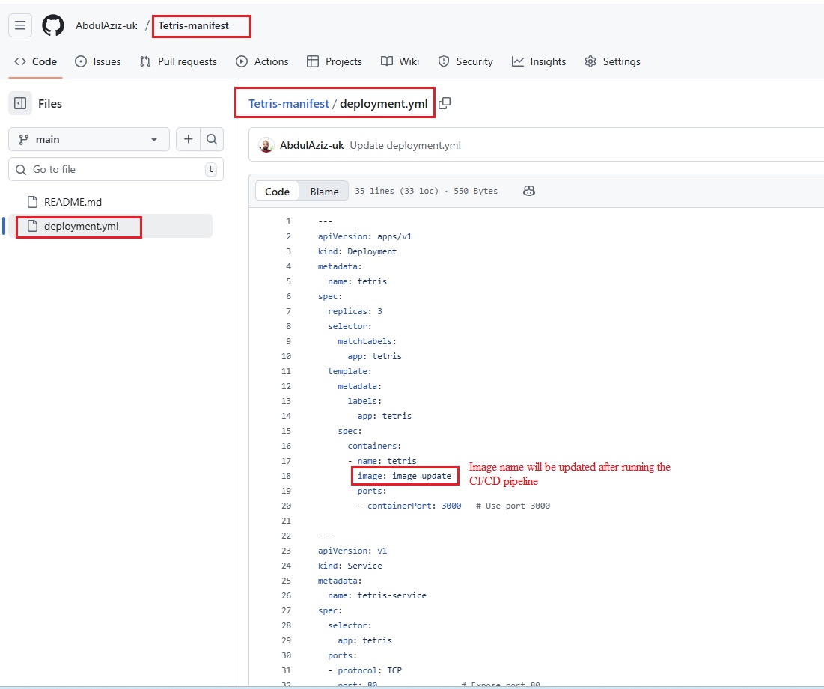Viewport: 824px width, 689px height.
Task: Open the Actions tab
Action: [x=262, y=61]
